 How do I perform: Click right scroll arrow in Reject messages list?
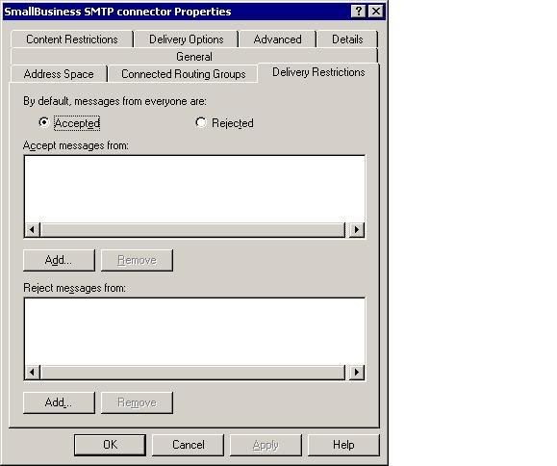pyautogui.click(x=357, y=373)
